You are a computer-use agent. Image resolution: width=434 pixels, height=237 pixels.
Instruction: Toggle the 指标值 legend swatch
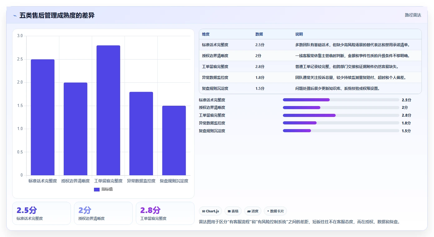point(97,189)
